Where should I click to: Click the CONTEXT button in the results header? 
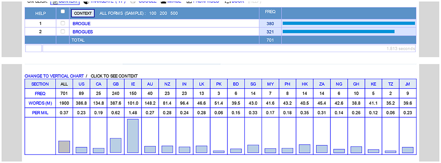point(83,13)
